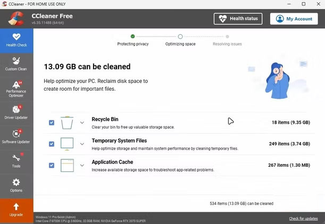Uncheck the Recycle Bin checkbox
The height and width of the screenshot is (224, 325).
[x=52, y=123]
